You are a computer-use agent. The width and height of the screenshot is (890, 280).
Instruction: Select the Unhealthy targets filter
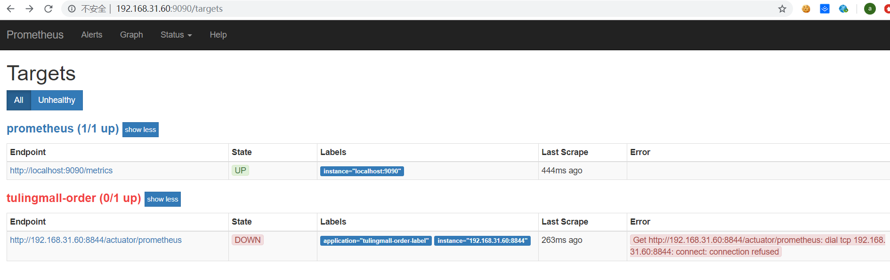click(57, 100)
